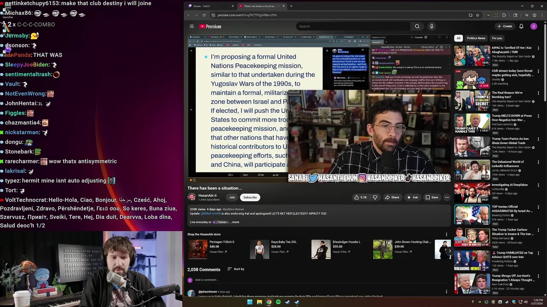Like the video with thumbs up
Screen dimensions: 547x307
click(360, 197)
